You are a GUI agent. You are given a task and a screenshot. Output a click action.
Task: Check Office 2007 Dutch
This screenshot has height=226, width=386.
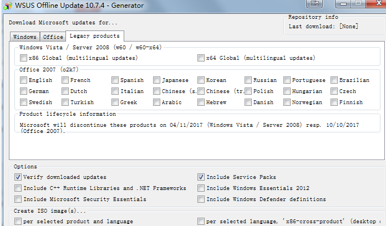65,91
